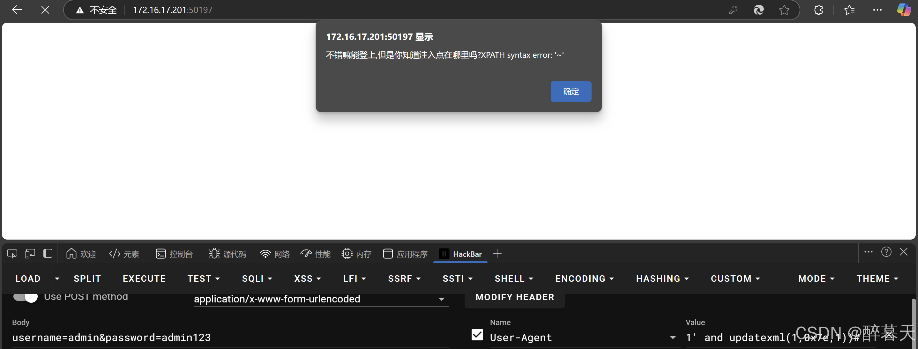The width and height of the screenshot is (918, 349).
Task: Switch to the 控制台 console tab
Action: pyautogui.click(x=174, y=254)
